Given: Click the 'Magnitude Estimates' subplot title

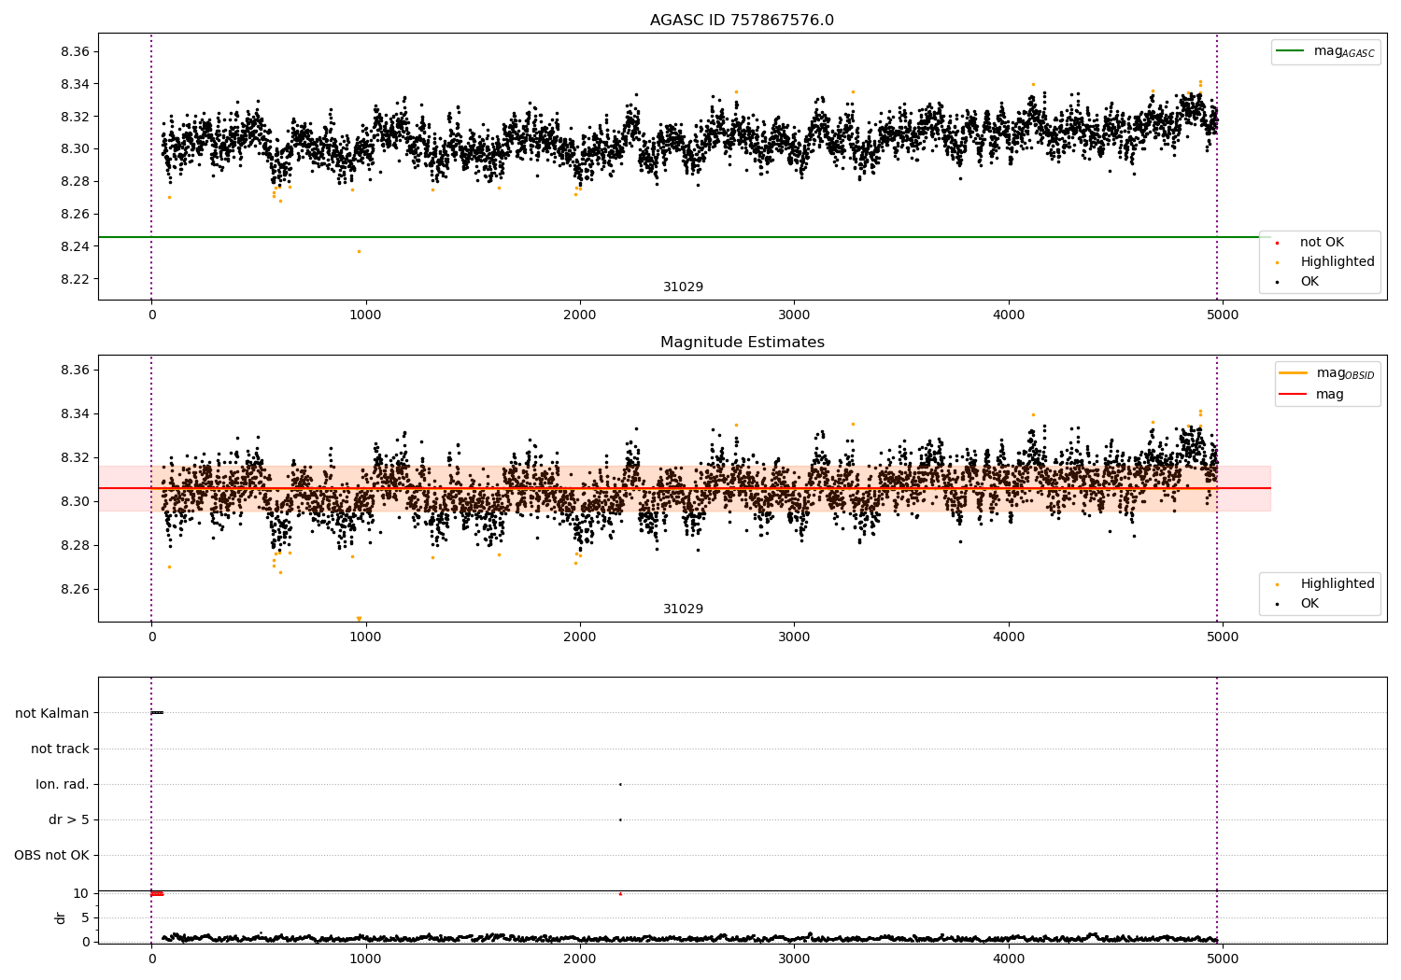Looking at the screenshot, I should (742, 343).
